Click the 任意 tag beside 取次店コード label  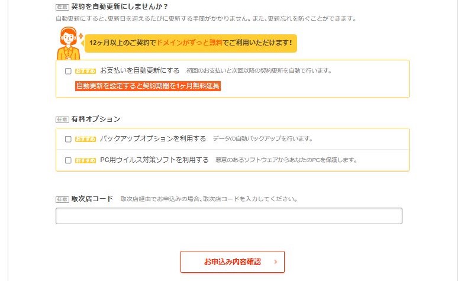pos(62,199)
